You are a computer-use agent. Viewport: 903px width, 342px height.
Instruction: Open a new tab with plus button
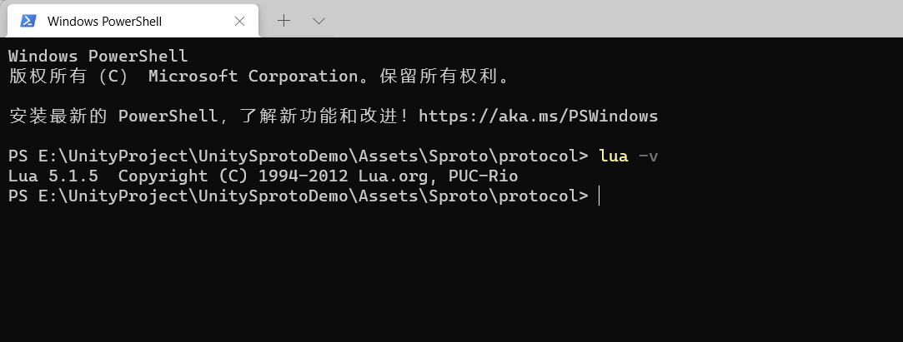pyautogui.click(x=283, y=21)
